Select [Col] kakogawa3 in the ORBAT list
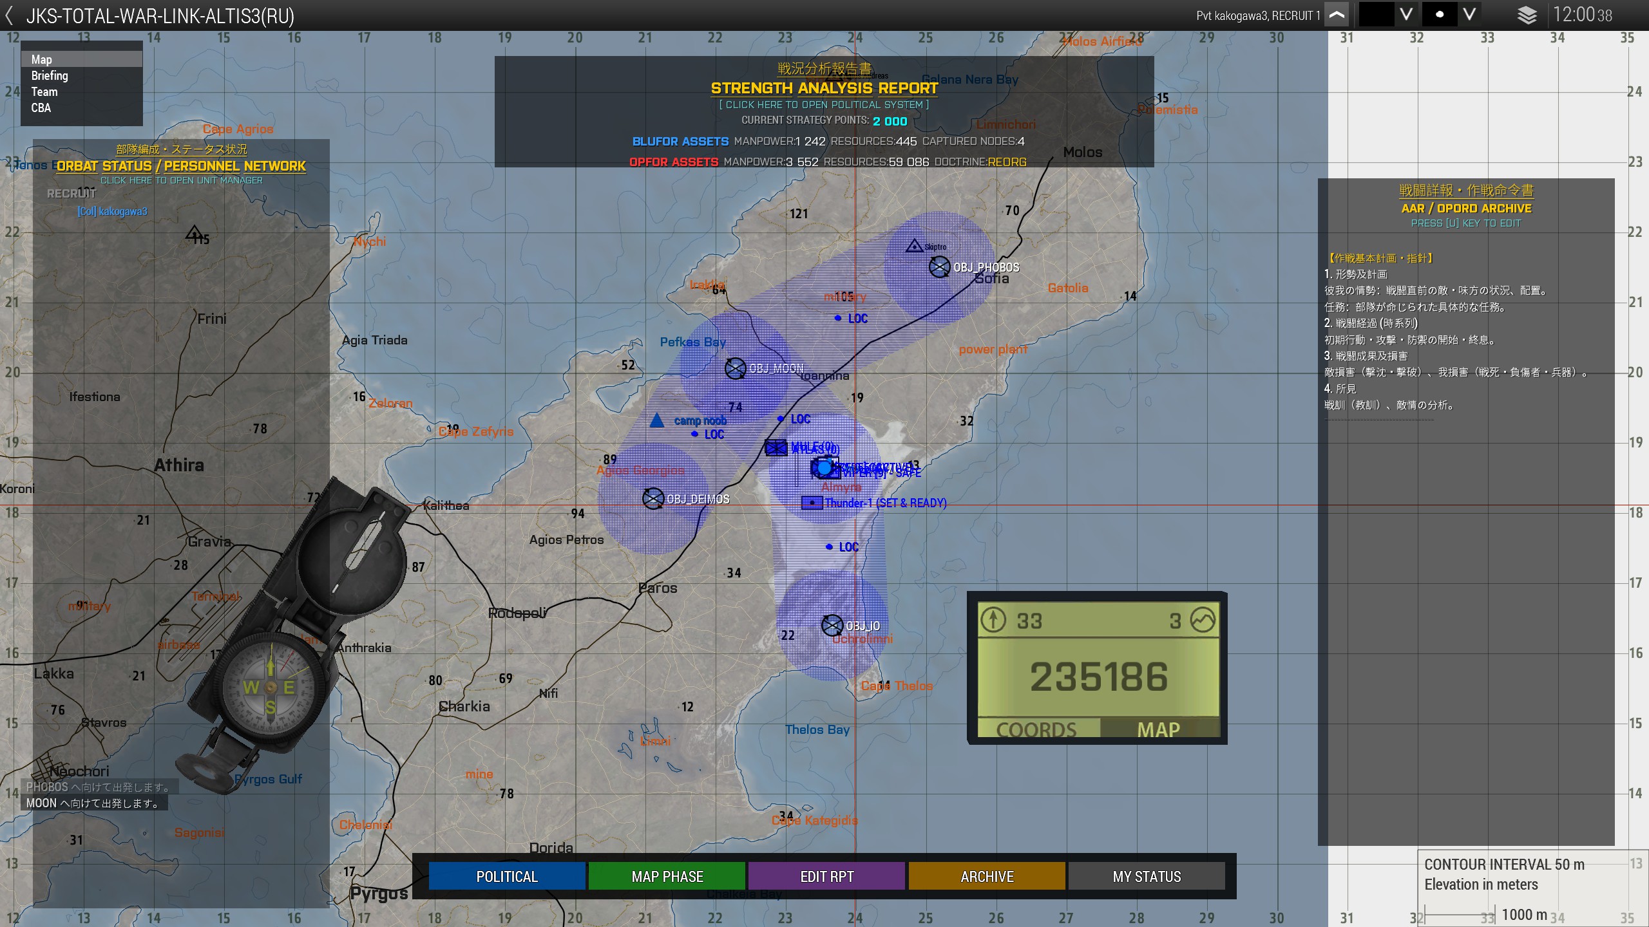Image resolution: width=1649 pixels, height=927 pixels. tap(113, 211)
